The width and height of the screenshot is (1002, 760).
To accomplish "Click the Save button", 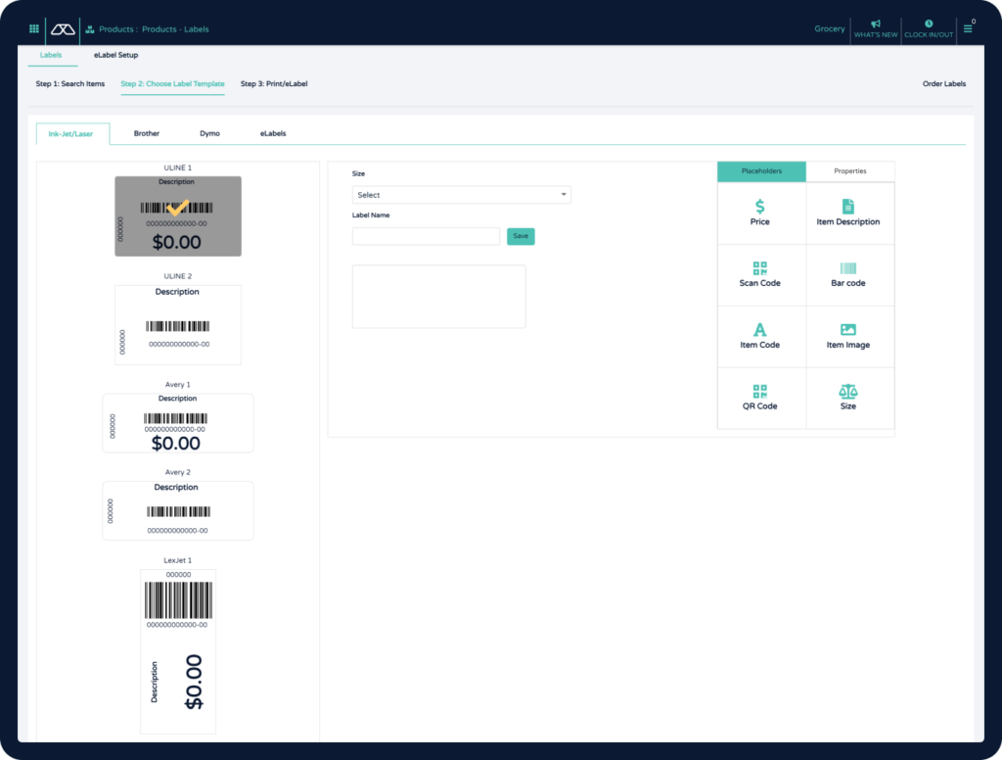I will 520,236.
